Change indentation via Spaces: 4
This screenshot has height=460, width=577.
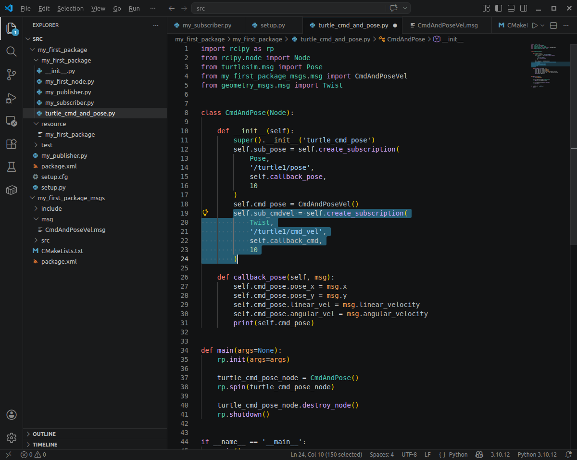point(382,454)
